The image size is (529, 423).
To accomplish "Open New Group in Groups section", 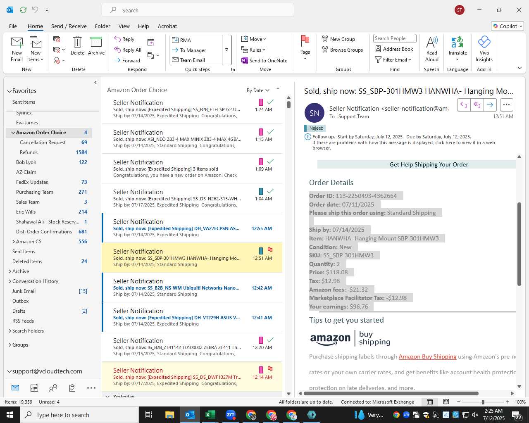I will [x=338, y=39].
